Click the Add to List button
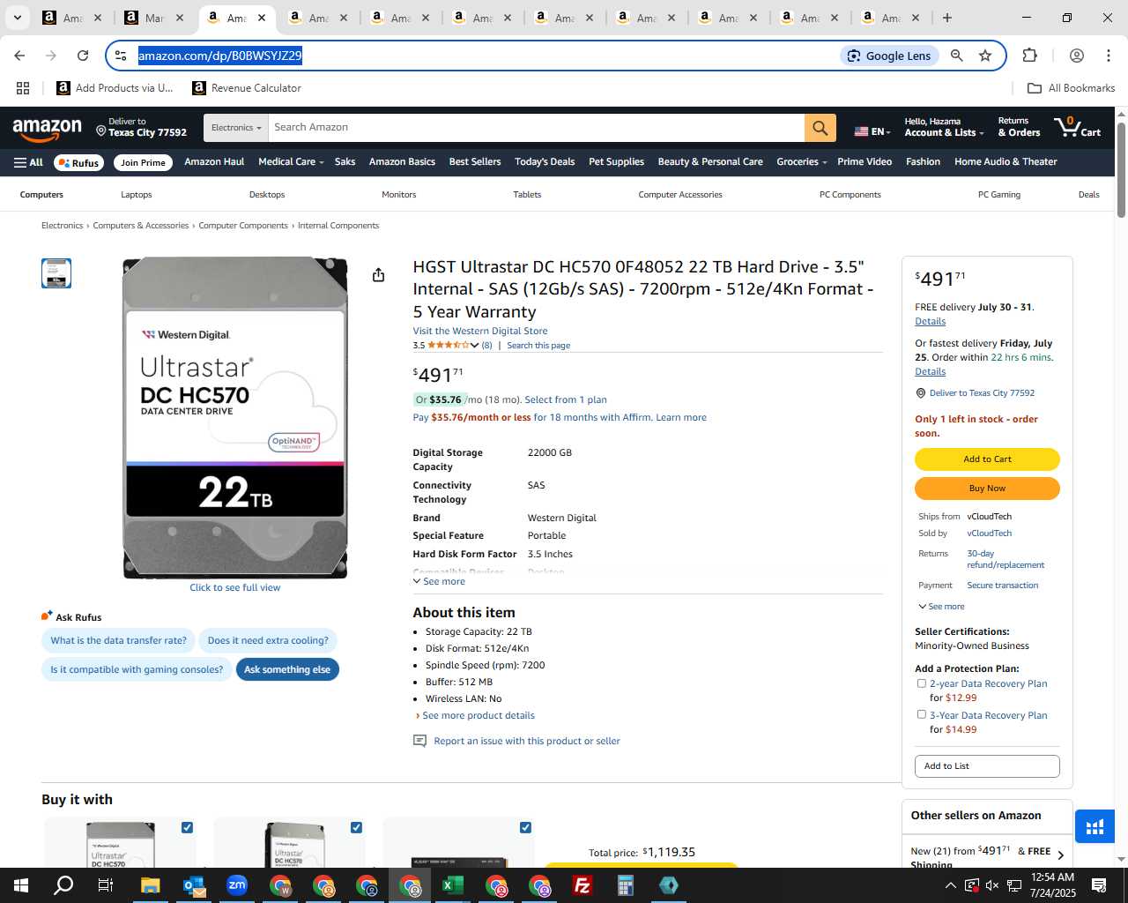The height and width of the screenshot is (903, 1128). pyautogui.click(x=987, y=766)
